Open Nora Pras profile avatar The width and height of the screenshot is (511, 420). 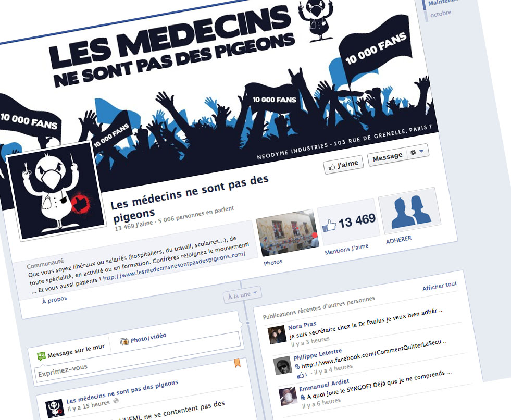point(277,335)
